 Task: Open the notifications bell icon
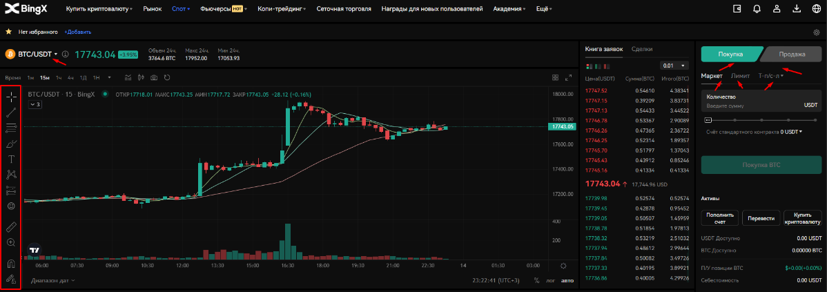[757, 9]
